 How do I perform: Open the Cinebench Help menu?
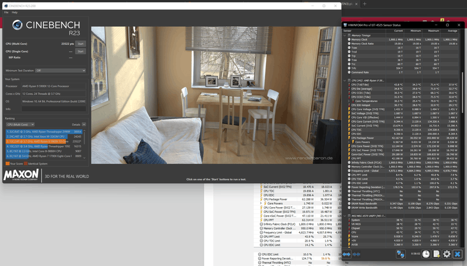point(15,12)
